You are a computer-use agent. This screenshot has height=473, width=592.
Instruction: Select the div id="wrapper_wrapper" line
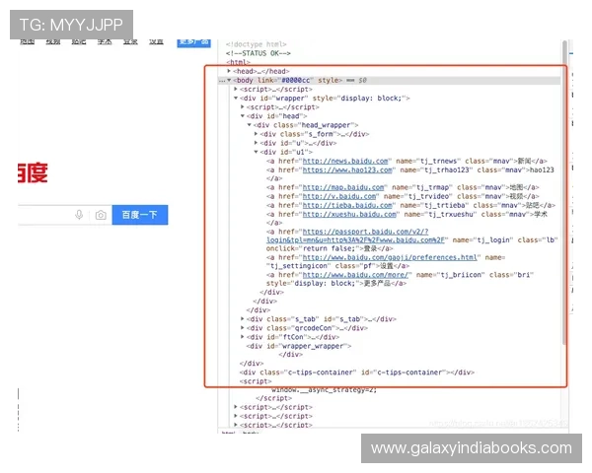coord(299,346)
